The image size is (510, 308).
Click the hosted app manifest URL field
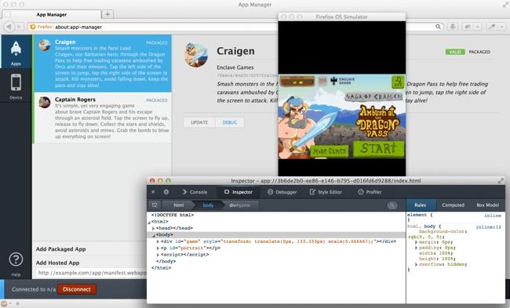[92, 273]
